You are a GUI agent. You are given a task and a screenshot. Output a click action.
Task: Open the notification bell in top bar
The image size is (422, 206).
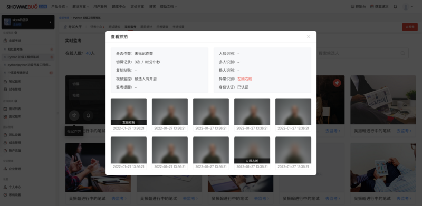pos(395,7)
